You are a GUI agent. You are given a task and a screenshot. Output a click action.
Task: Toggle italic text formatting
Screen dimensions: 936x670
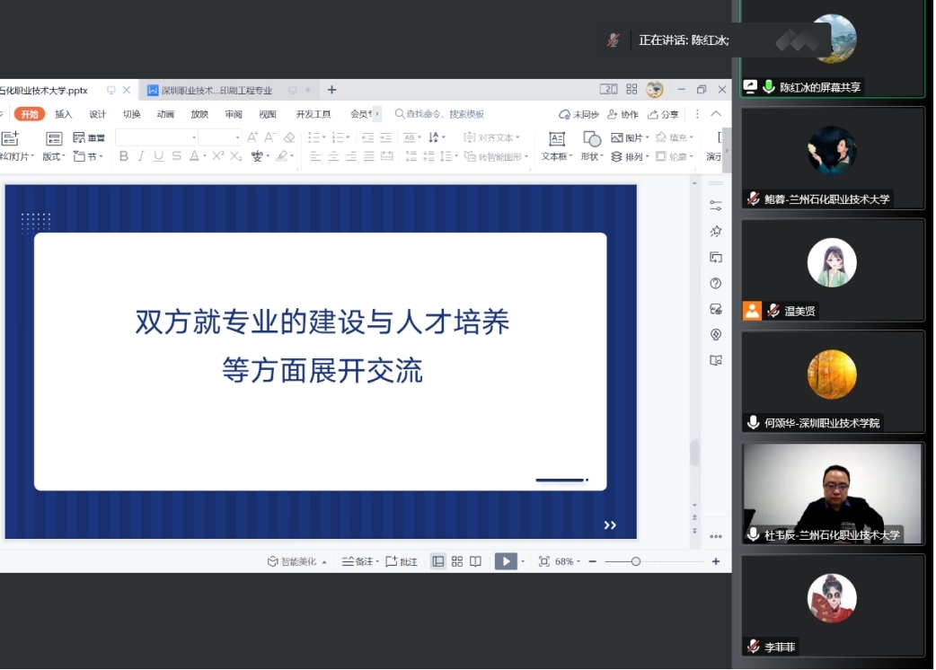(141, 156)
